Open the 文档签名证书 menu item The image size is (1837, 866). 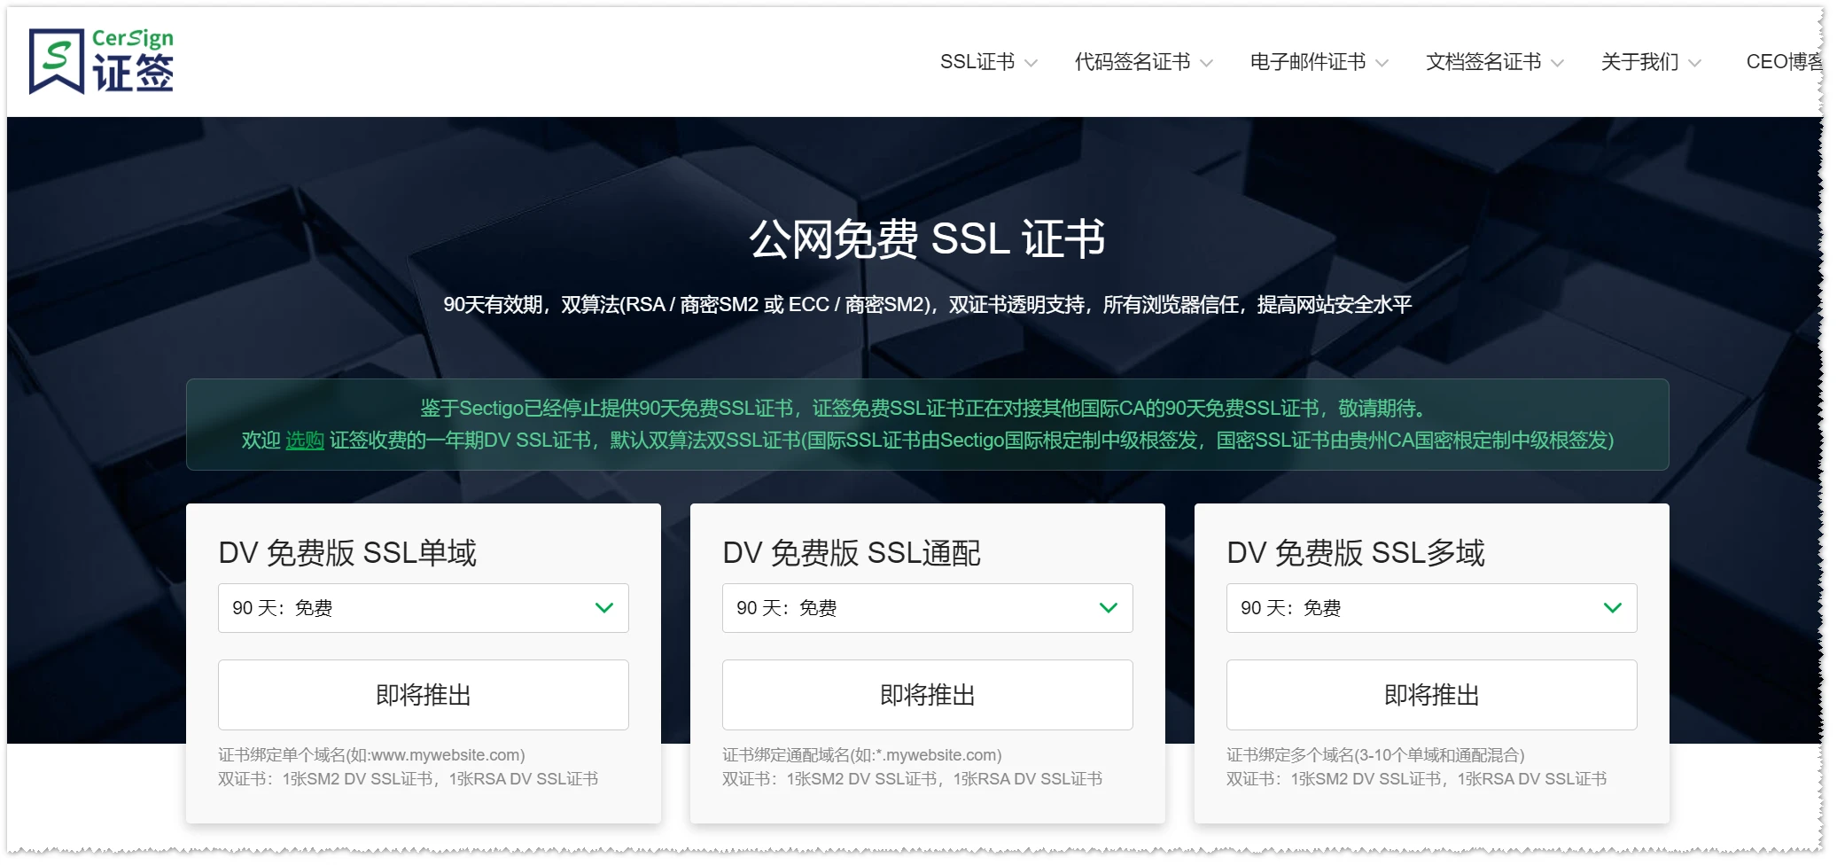point(1483,62)
